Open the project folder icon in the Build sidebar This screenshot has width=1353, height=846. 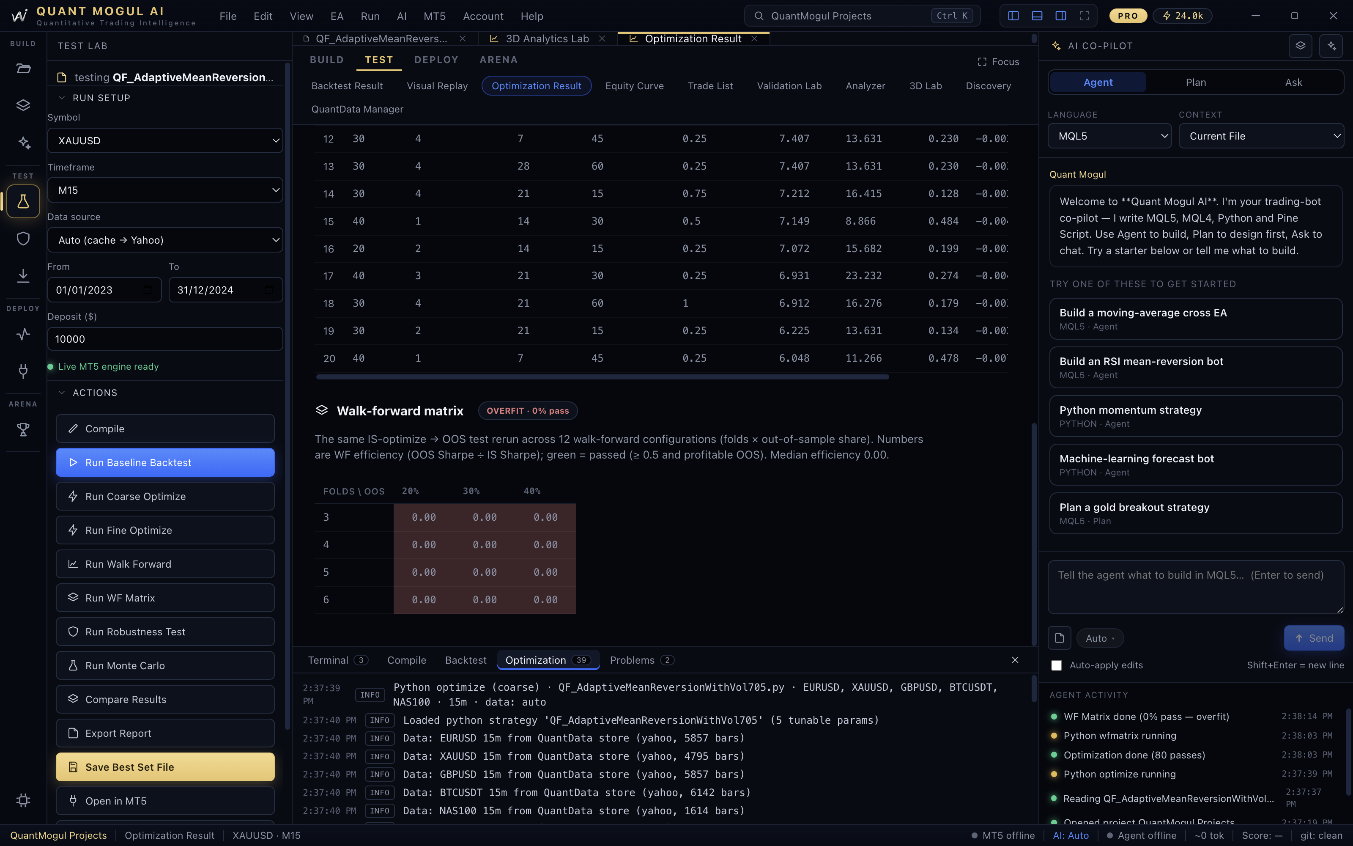pyautogui.click(x=23, y=69)
